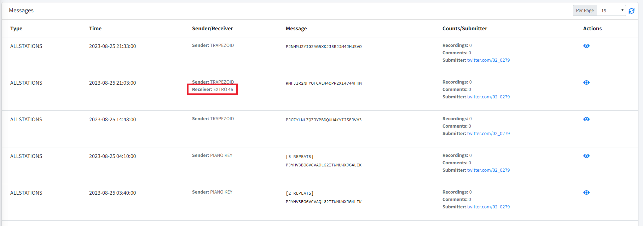Viewport: 643px width, 226px height.
Task: Open submitter link in 04:10:00 row
Action: pos(488,170)
